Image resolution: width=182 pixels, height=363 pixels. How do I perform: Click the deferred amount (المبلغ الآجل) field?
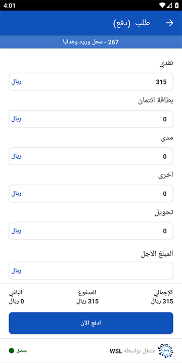[x=91, y=270]
